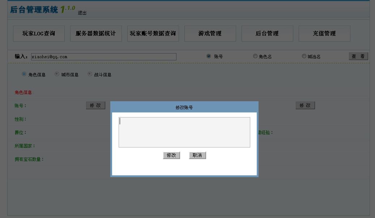Click the 修改 button next to 账号
This screenshot has width=375, height=218.
pyautogui.click(x=95, y=105)
